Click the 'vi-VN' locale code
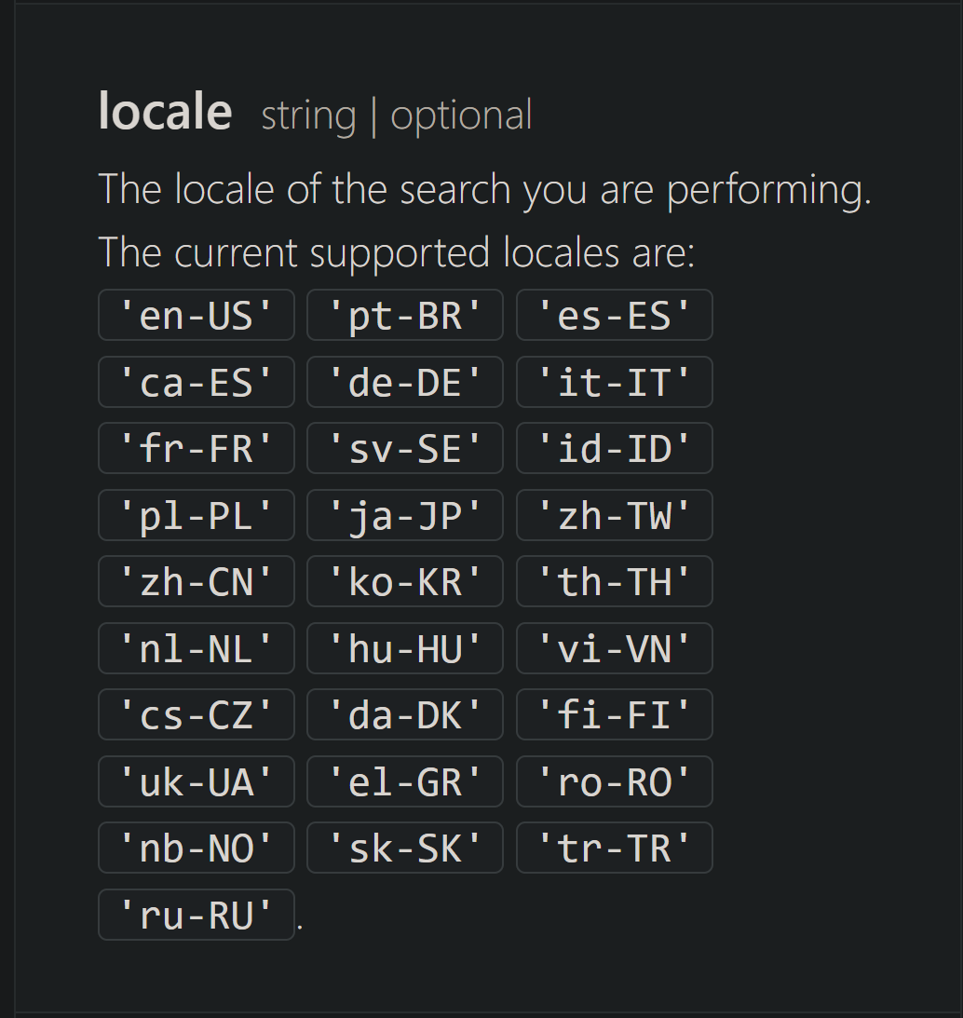Viewport: 963px width, 1018px height. [615, 648]
